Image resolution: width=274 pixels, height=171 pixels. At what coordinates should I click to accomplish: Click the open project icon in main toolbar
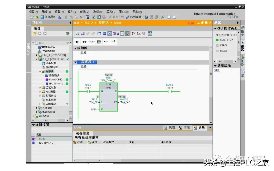click(x=37, y=17)
